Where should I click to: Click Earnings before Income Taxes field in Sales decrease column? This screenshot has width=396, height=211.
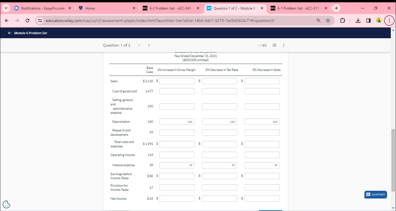pos(262,176)
